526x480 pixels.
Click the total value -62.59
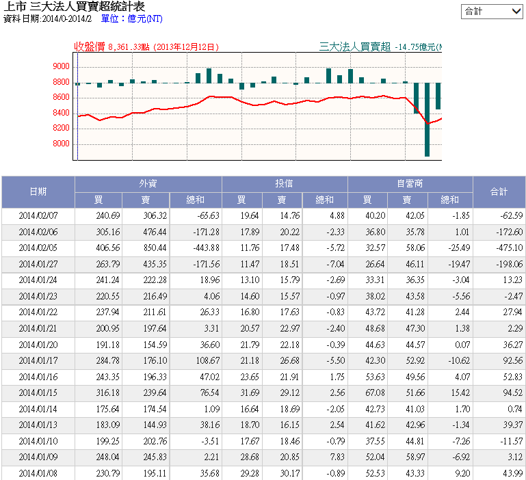(x=511, y=215)
